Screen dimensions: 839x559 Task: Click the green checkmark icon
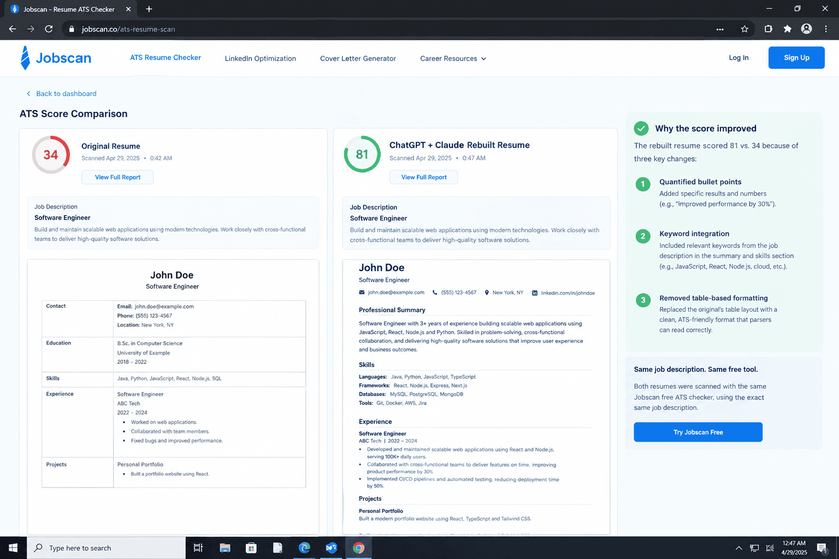641,128
